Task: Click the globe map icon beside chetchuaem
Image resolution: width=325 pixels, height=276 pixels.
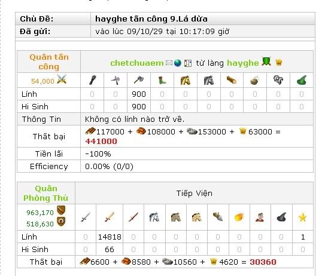Action: [178, 63]
